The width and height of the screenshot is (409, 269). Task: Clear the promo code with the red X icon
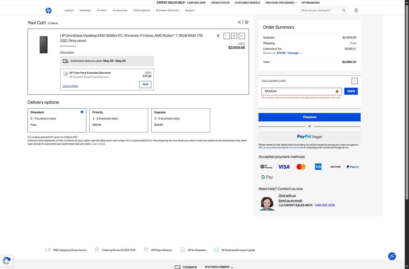(337, 91)
